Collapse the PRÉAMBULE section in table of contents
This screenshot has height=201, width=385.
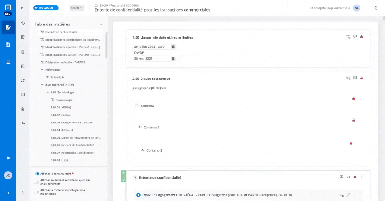point(42,70)
